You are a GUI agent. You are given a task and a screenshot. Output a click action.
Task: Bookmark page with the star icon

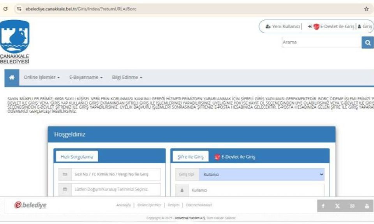coord(366,9)
